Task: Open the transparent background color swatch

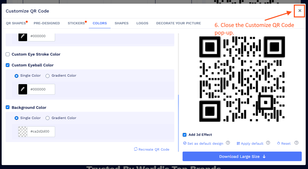Action: pyautogui.click(x=23, y=132)
